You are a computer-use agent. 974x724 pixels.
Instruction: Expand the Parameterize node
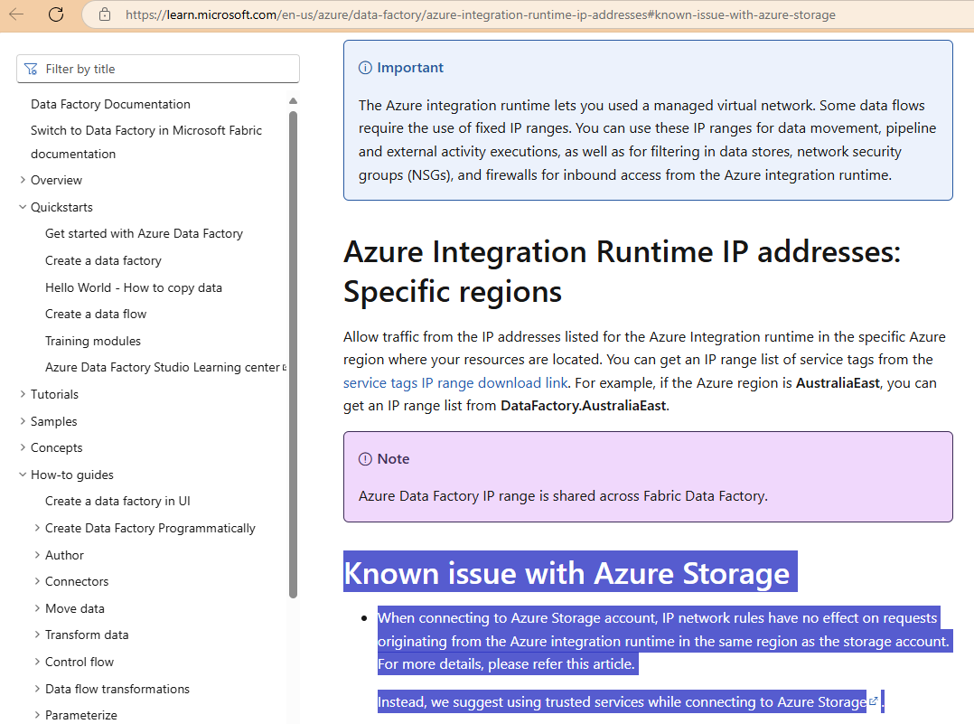coord(37,715)
